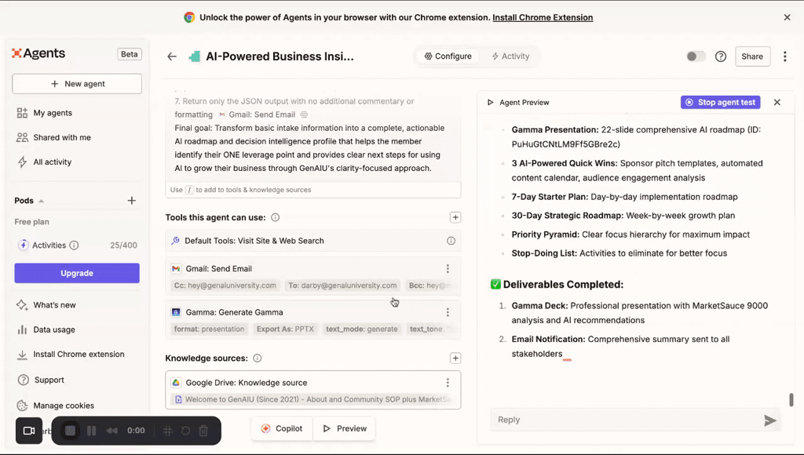Click the Beta badge
This screenshot has height=455, width=804.
click(x=130, y=54)
